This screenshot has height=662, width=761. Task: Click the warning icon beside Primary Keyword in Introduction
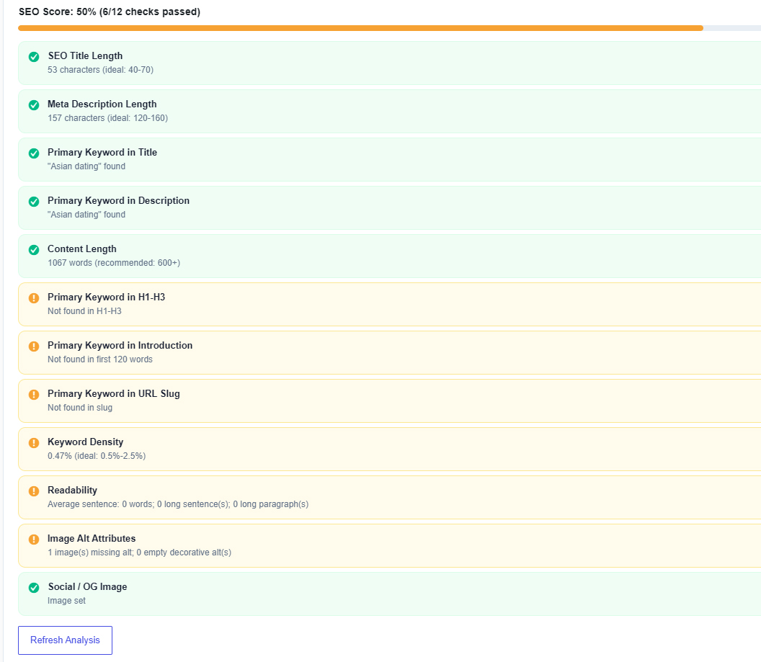pos(34,346)
